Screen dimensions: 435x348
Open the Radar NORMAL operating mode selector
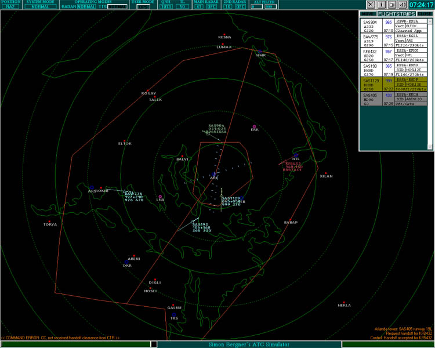click(86, 7)
